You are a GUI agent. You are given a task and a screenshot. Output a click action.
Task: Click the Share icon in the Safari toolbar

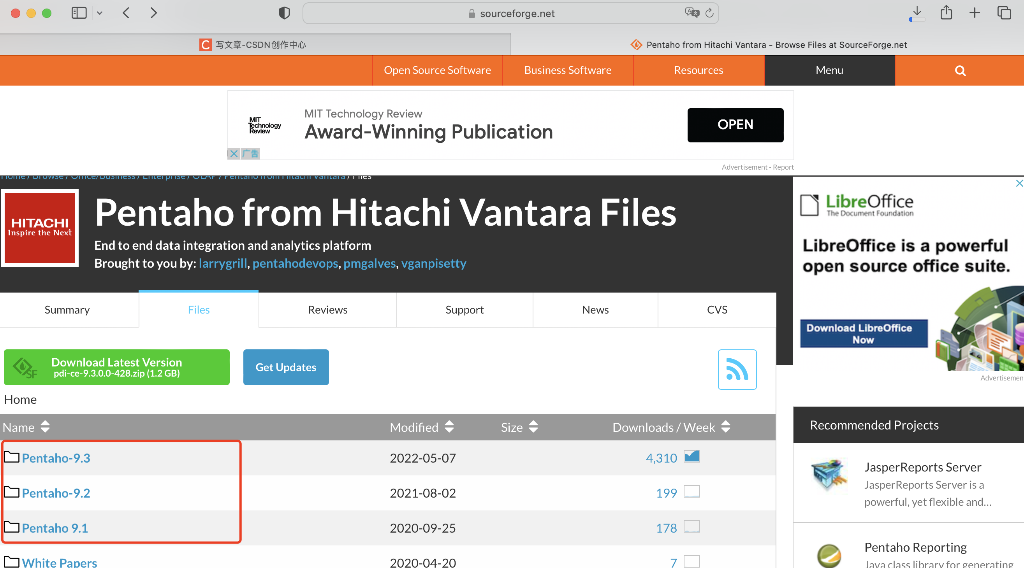tap(946, 13)
